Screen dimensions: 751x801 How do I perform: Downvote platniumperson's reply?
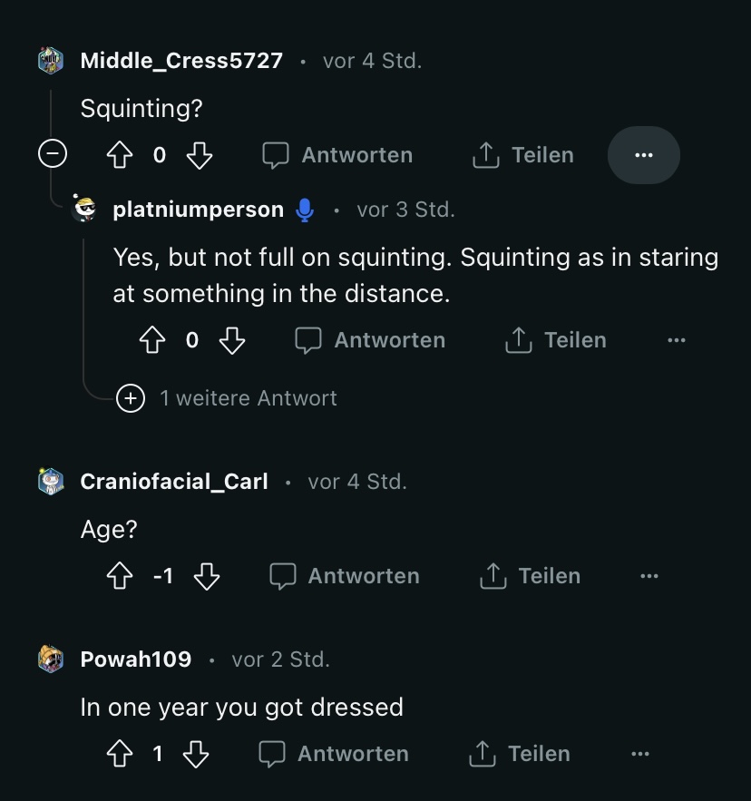pyautogui.click(x=232, y=340)
